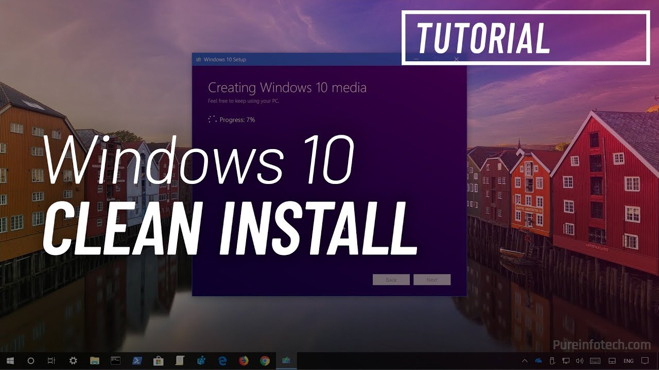This screenshot has height=370, width=659.
Task: Launch Firefox from the taskbar
Action: coord(244,361)
